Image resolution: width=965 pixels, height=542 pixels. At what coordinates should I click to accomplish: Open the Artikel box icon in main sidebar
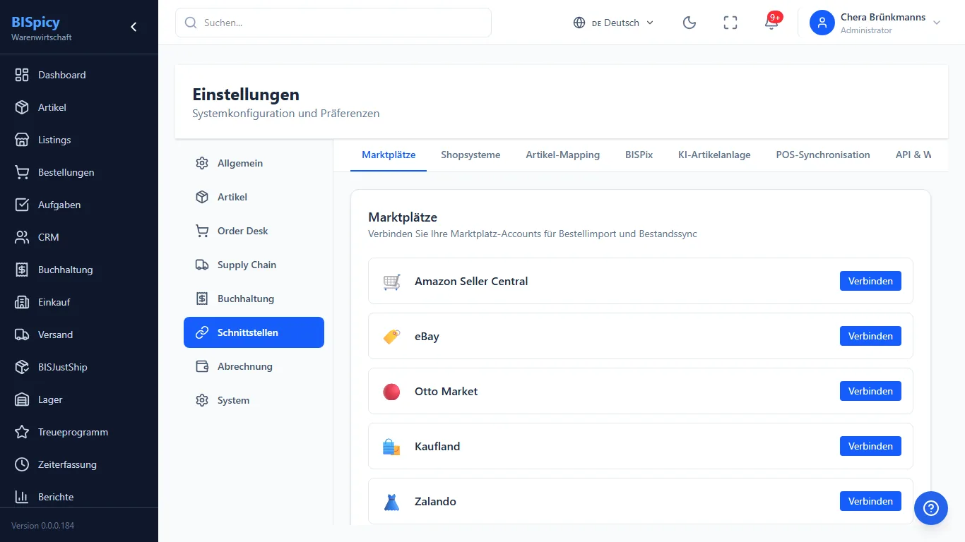[22, 107]
